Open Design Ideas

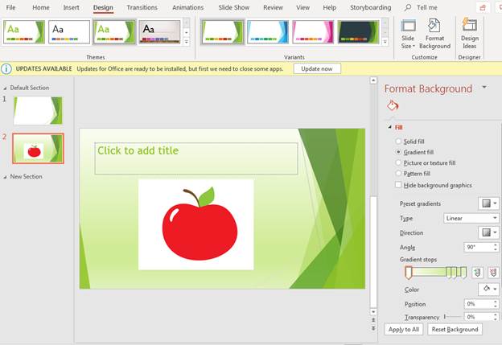coord(469,34)
